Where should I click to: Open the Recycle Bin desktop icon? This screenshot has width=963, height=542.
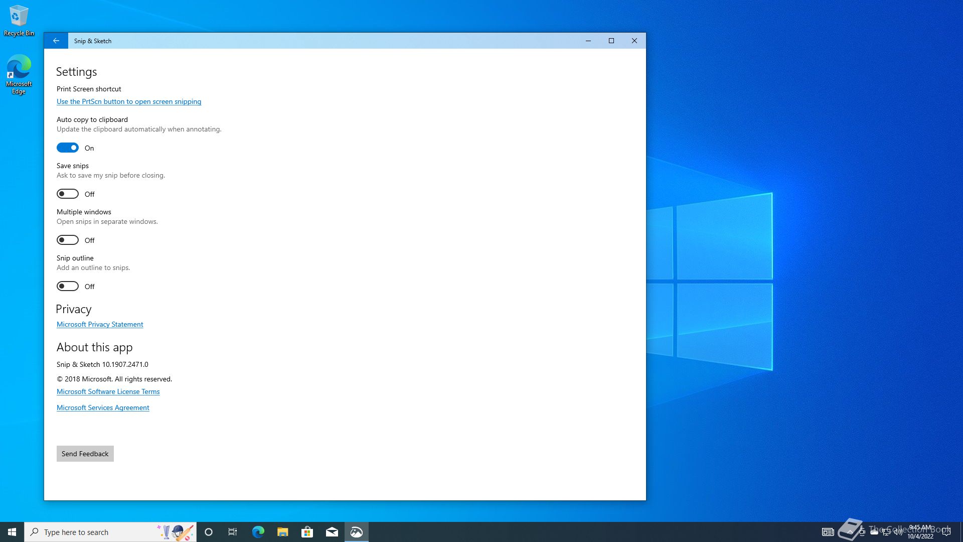(x=19, y=21)
